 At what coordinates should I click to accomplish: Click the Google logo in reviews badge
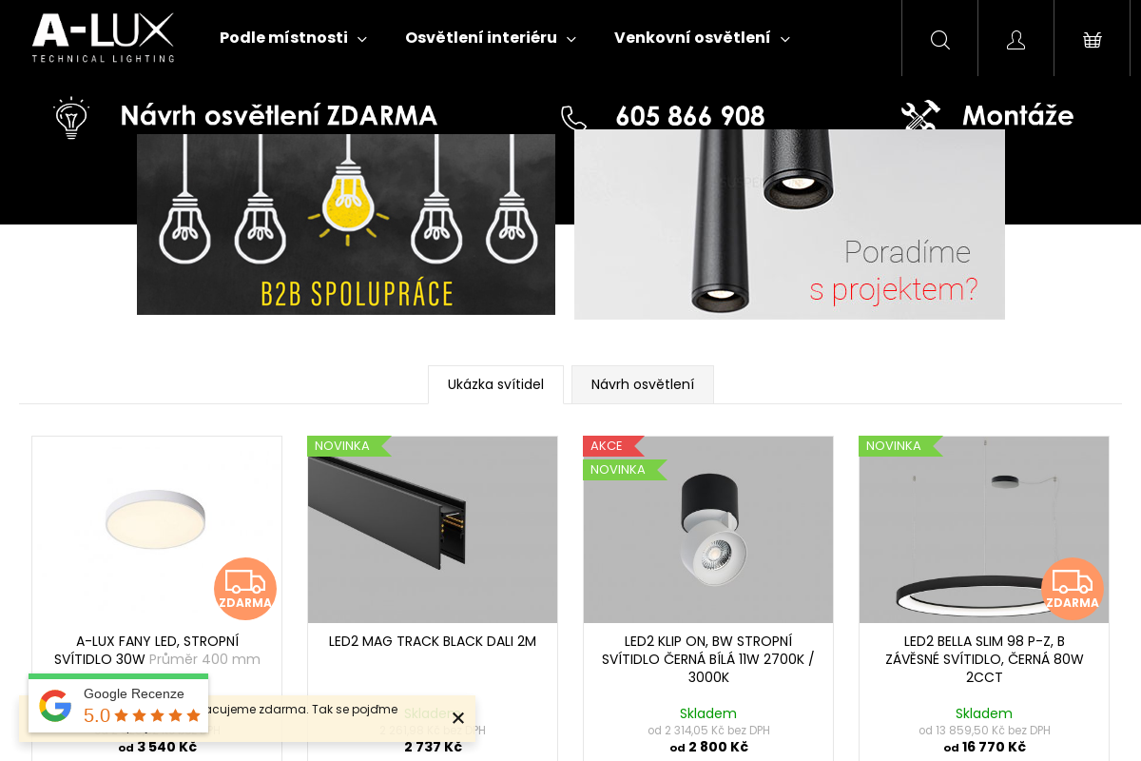[55, 706]
